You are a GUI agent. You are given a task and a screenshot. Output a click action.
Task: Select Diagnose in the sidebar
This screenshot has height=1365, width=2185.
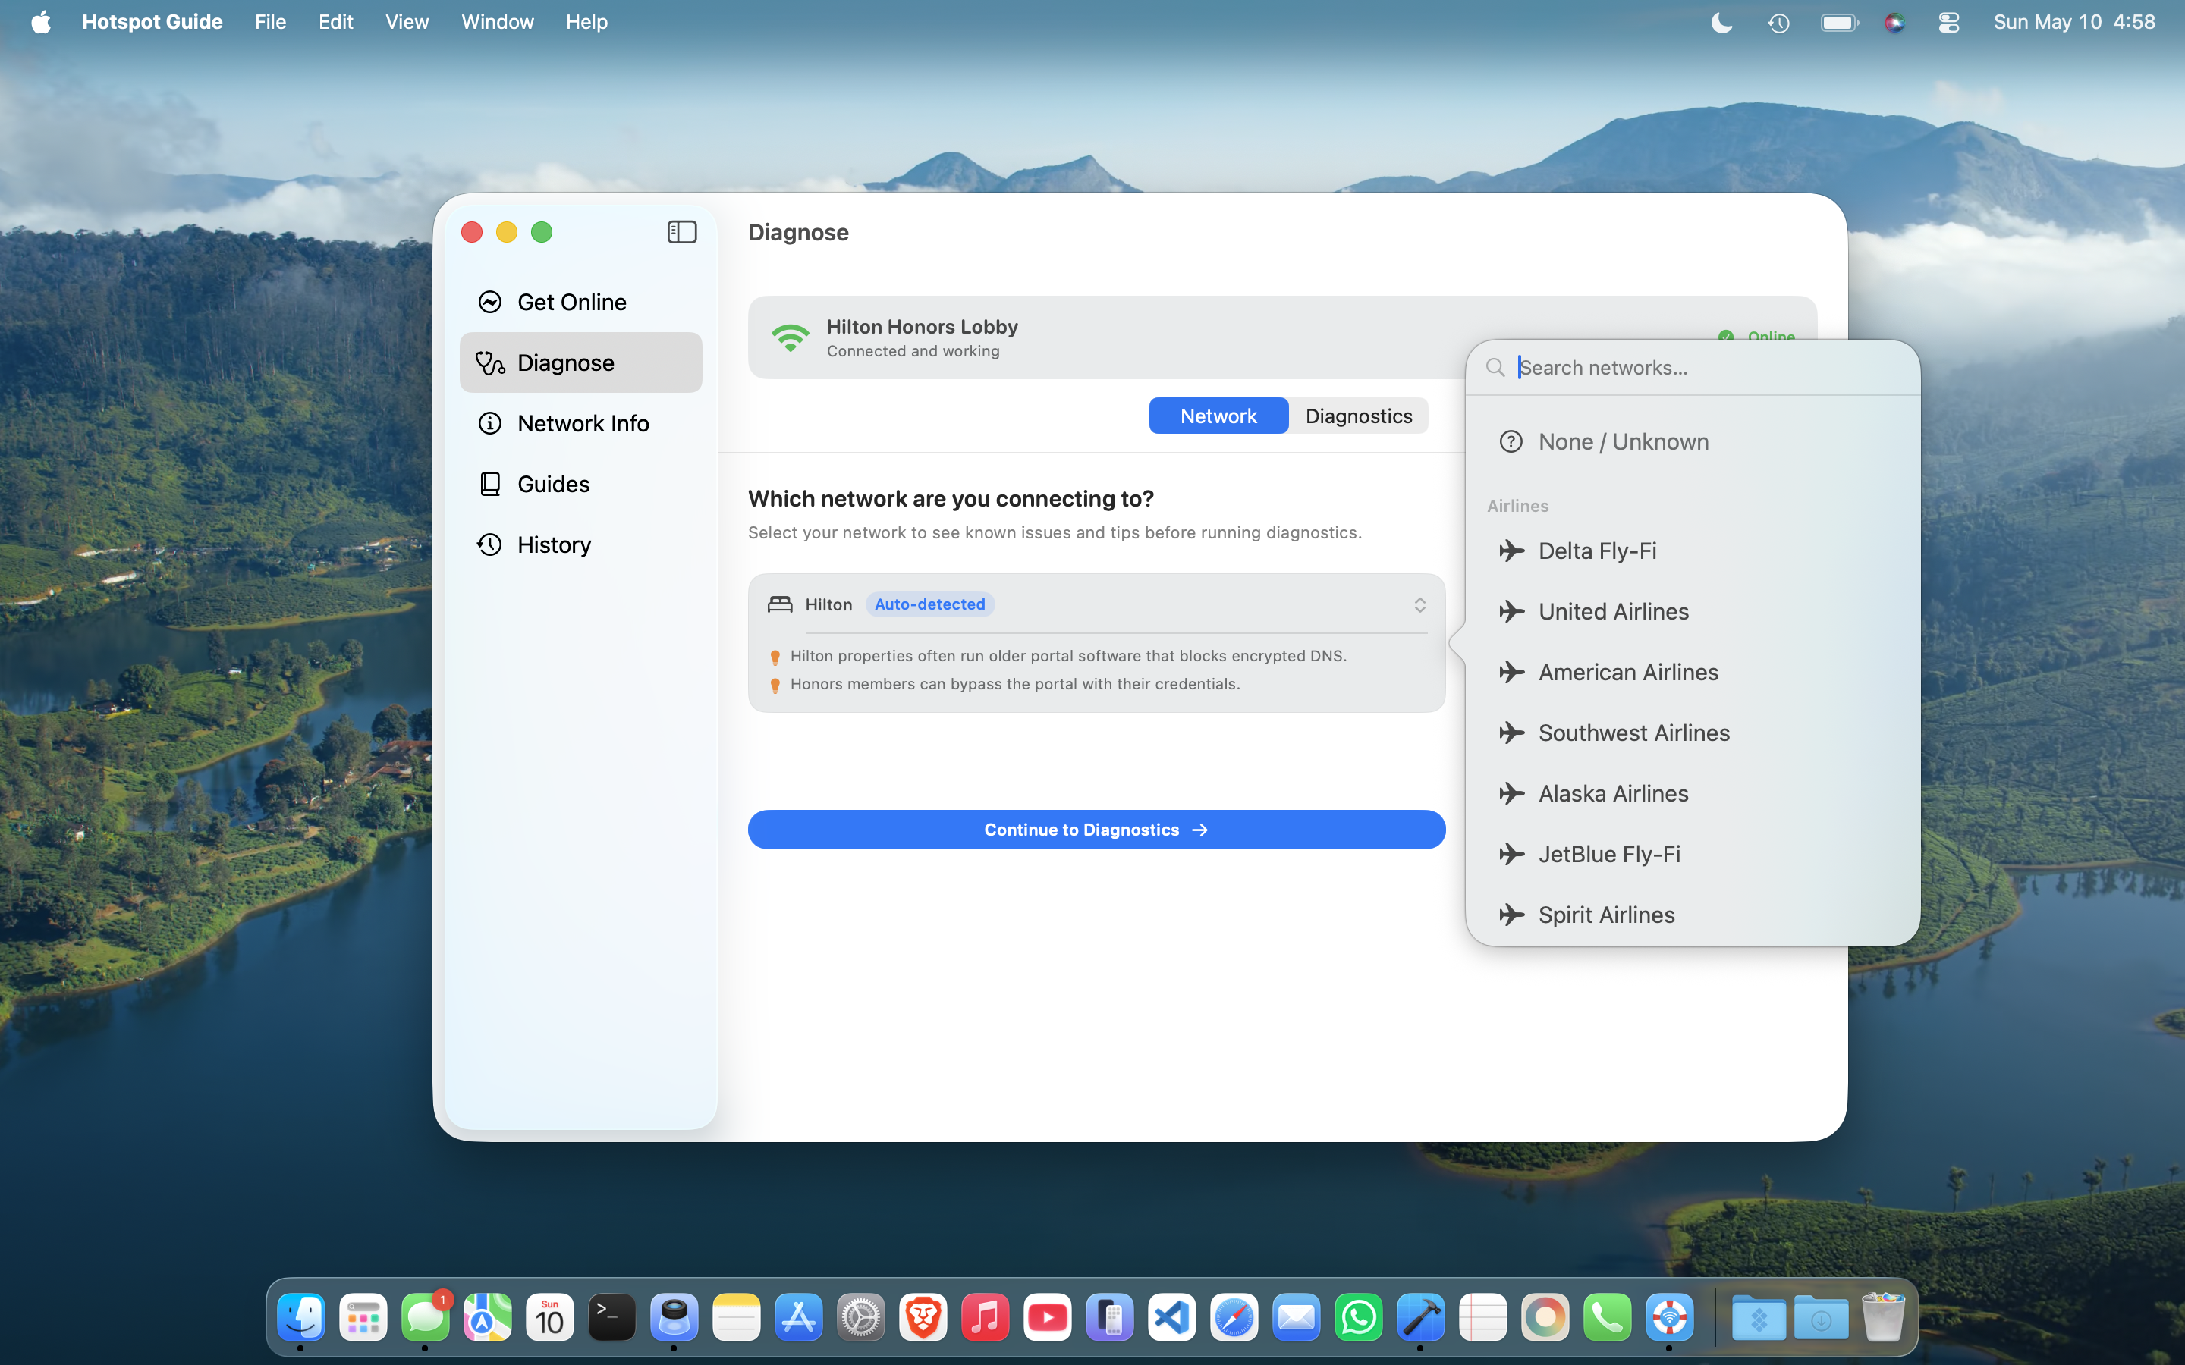(x=580, y=362)
